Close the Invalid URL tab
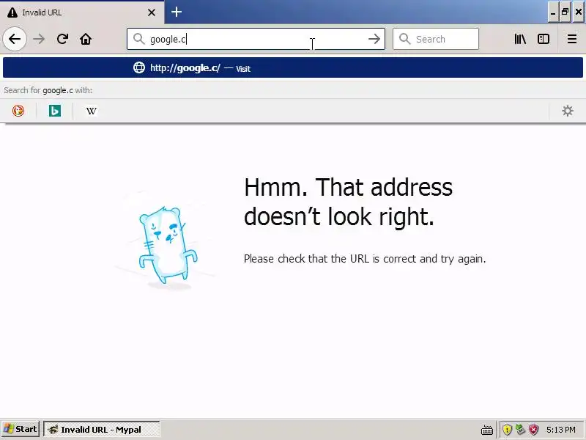586x440 pixels. (152, 12)
